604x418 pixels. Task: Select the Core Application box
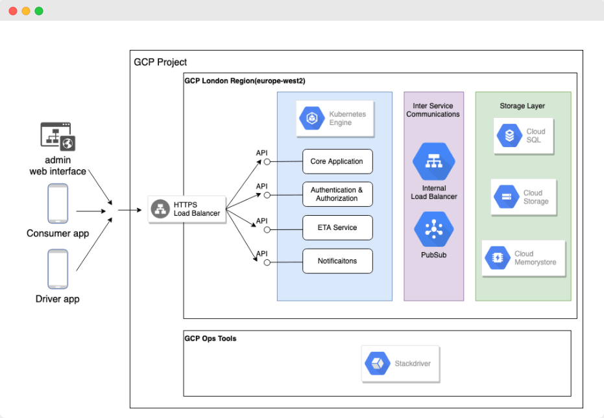[x=337, y=161]
